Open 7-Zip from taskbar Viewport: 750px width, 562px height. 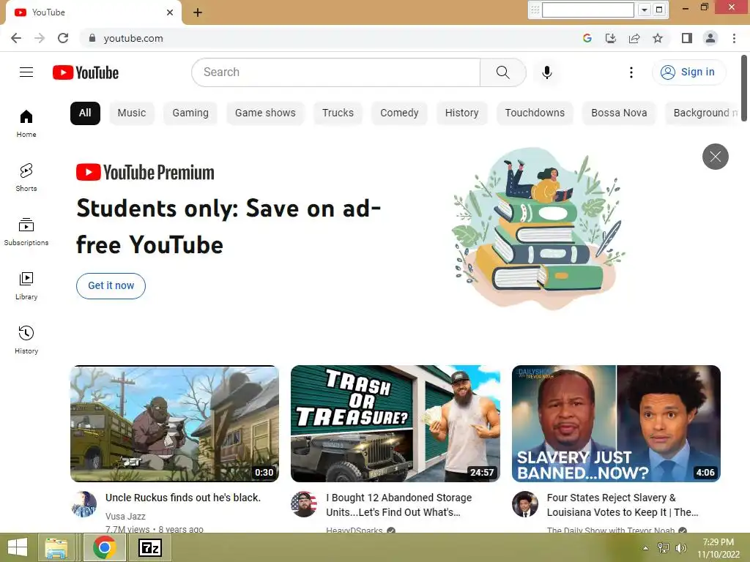pyautogui.click(x=150, y=547)
